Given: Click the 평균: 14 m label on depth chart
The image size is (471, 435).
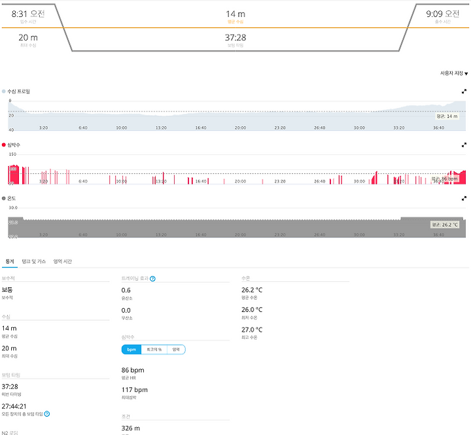Looking at the screenshot, I should point(447,116).
